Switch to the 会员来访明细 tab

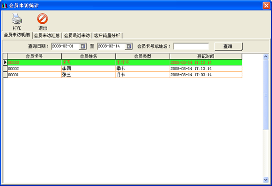click(x=17, y=35)
